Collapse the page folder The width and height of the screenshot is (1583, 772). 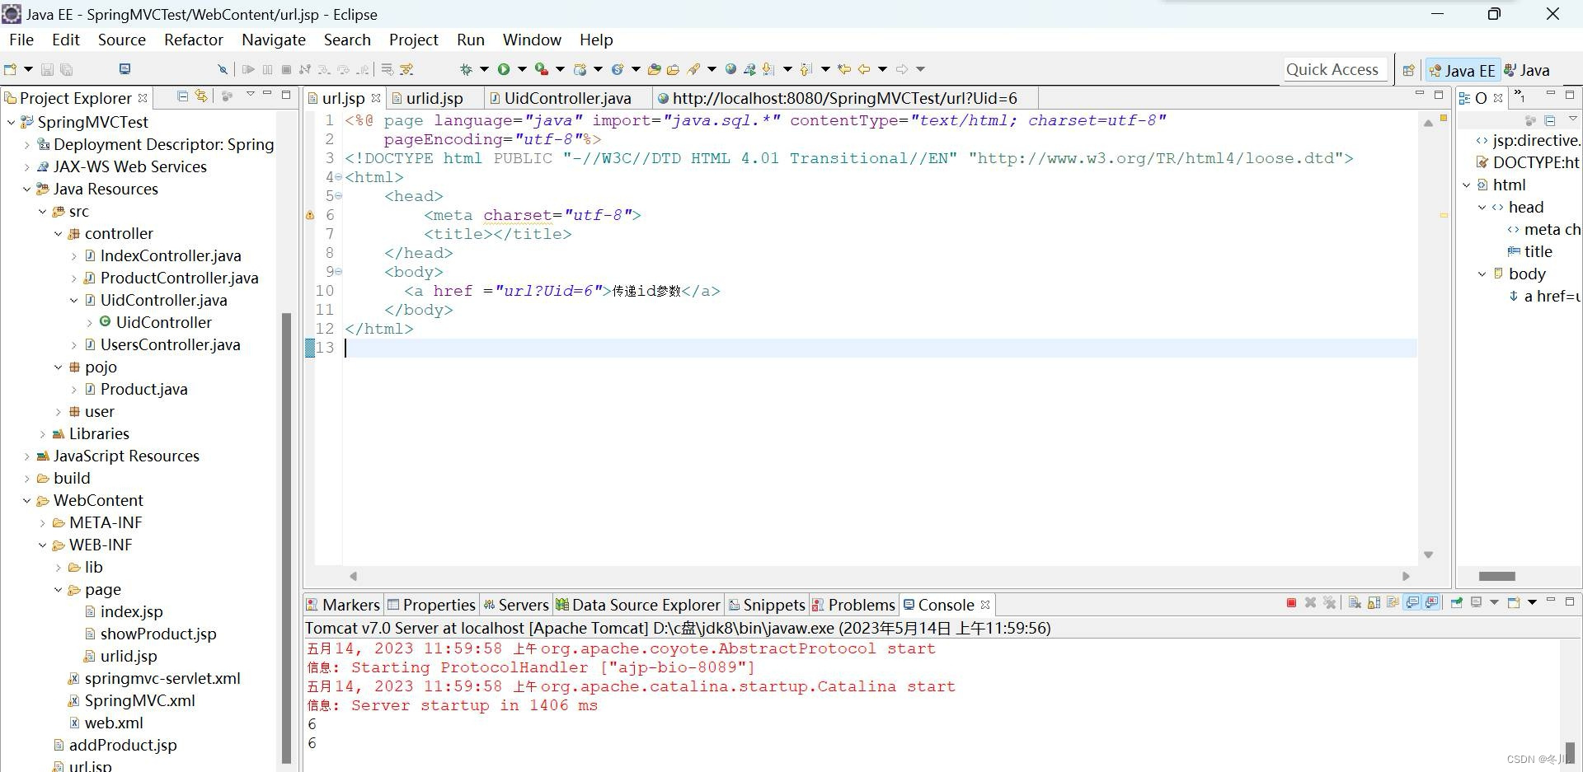coord(58,589)
